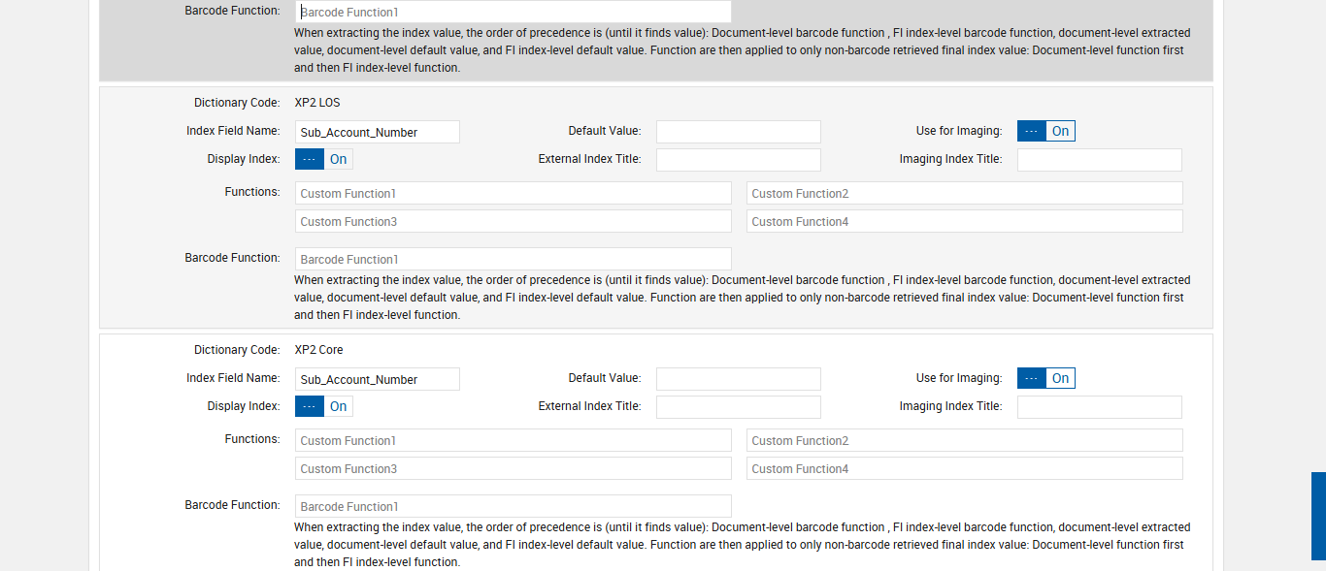Toggle Display Index switch under XP2 Core
The image size is (1326, 571).
click(x=323, y=406)
